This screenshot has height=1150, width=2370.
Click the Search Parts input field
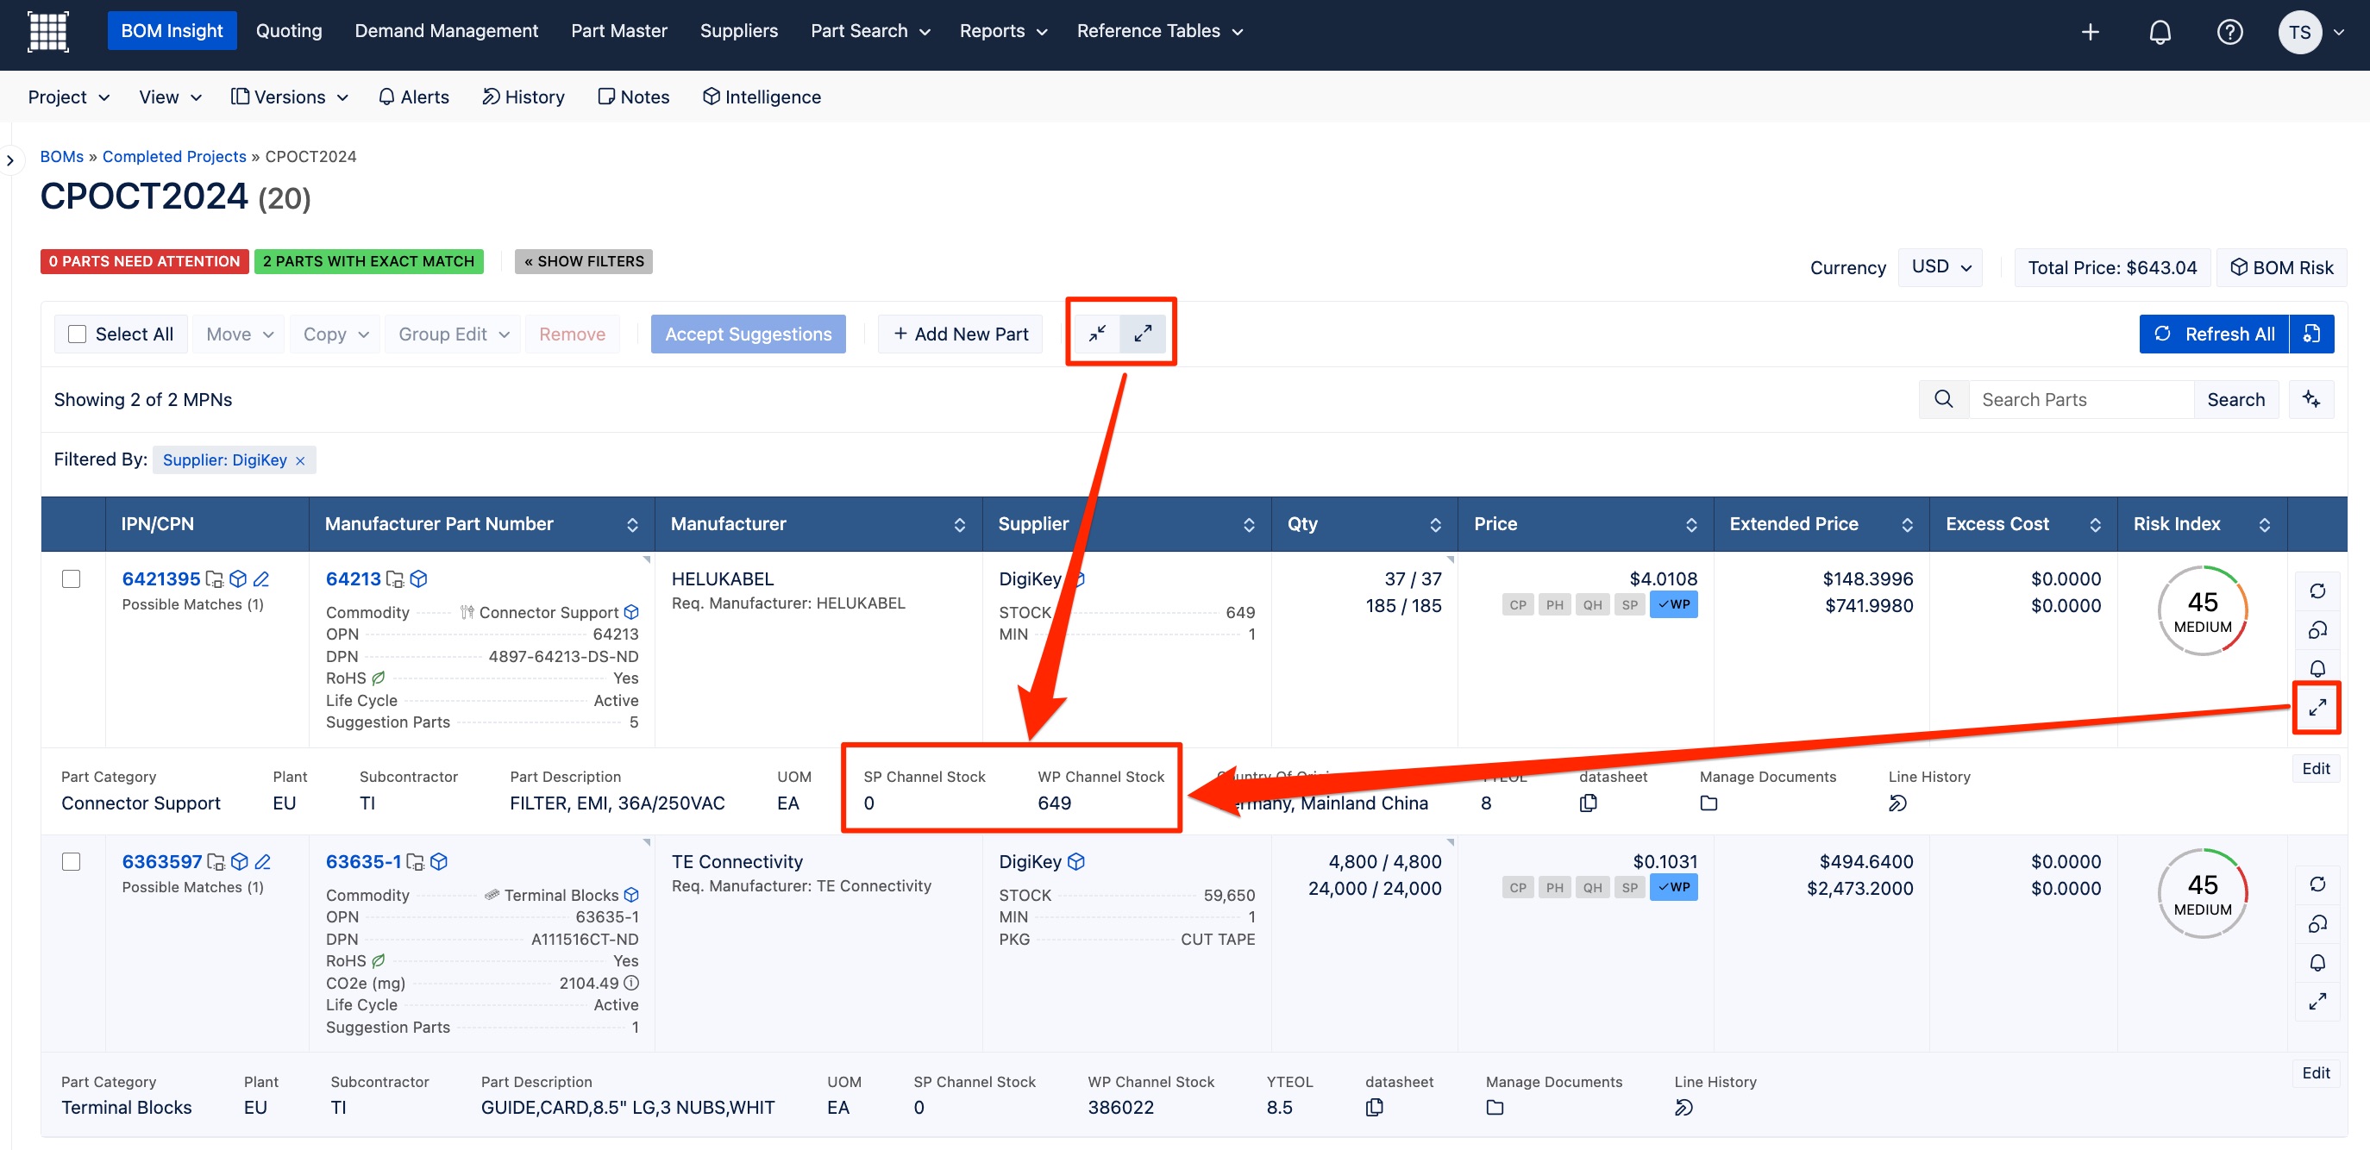2081,399
